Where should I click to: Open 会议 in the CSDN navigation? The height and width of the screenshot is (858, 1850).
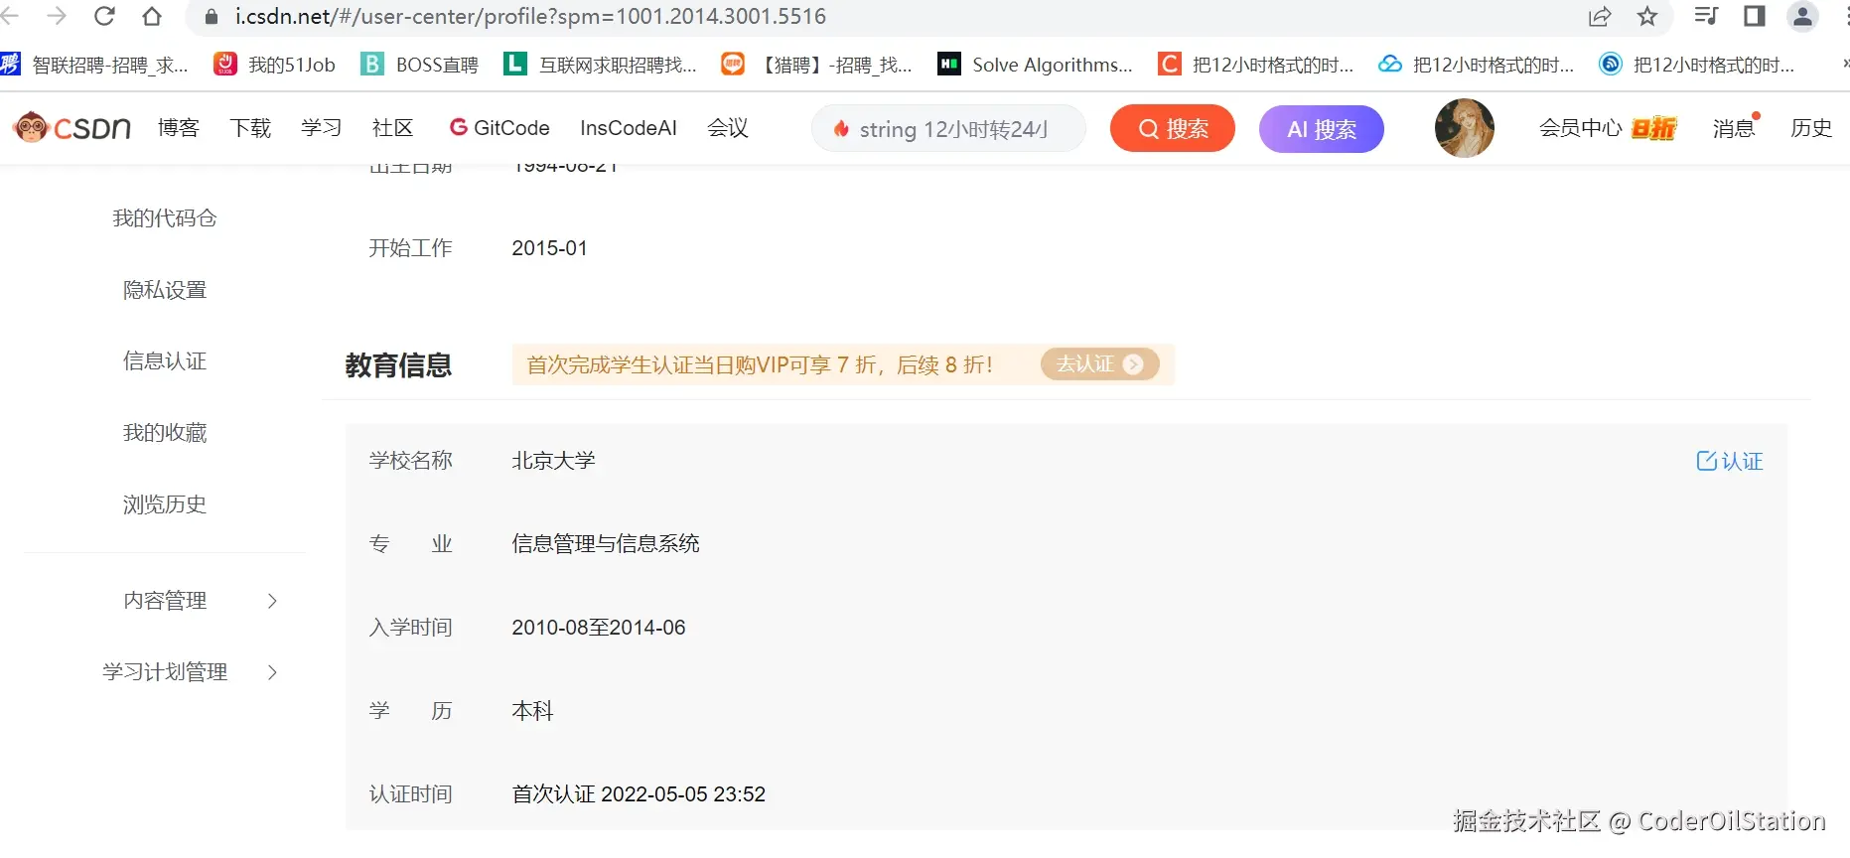(728, 128)
